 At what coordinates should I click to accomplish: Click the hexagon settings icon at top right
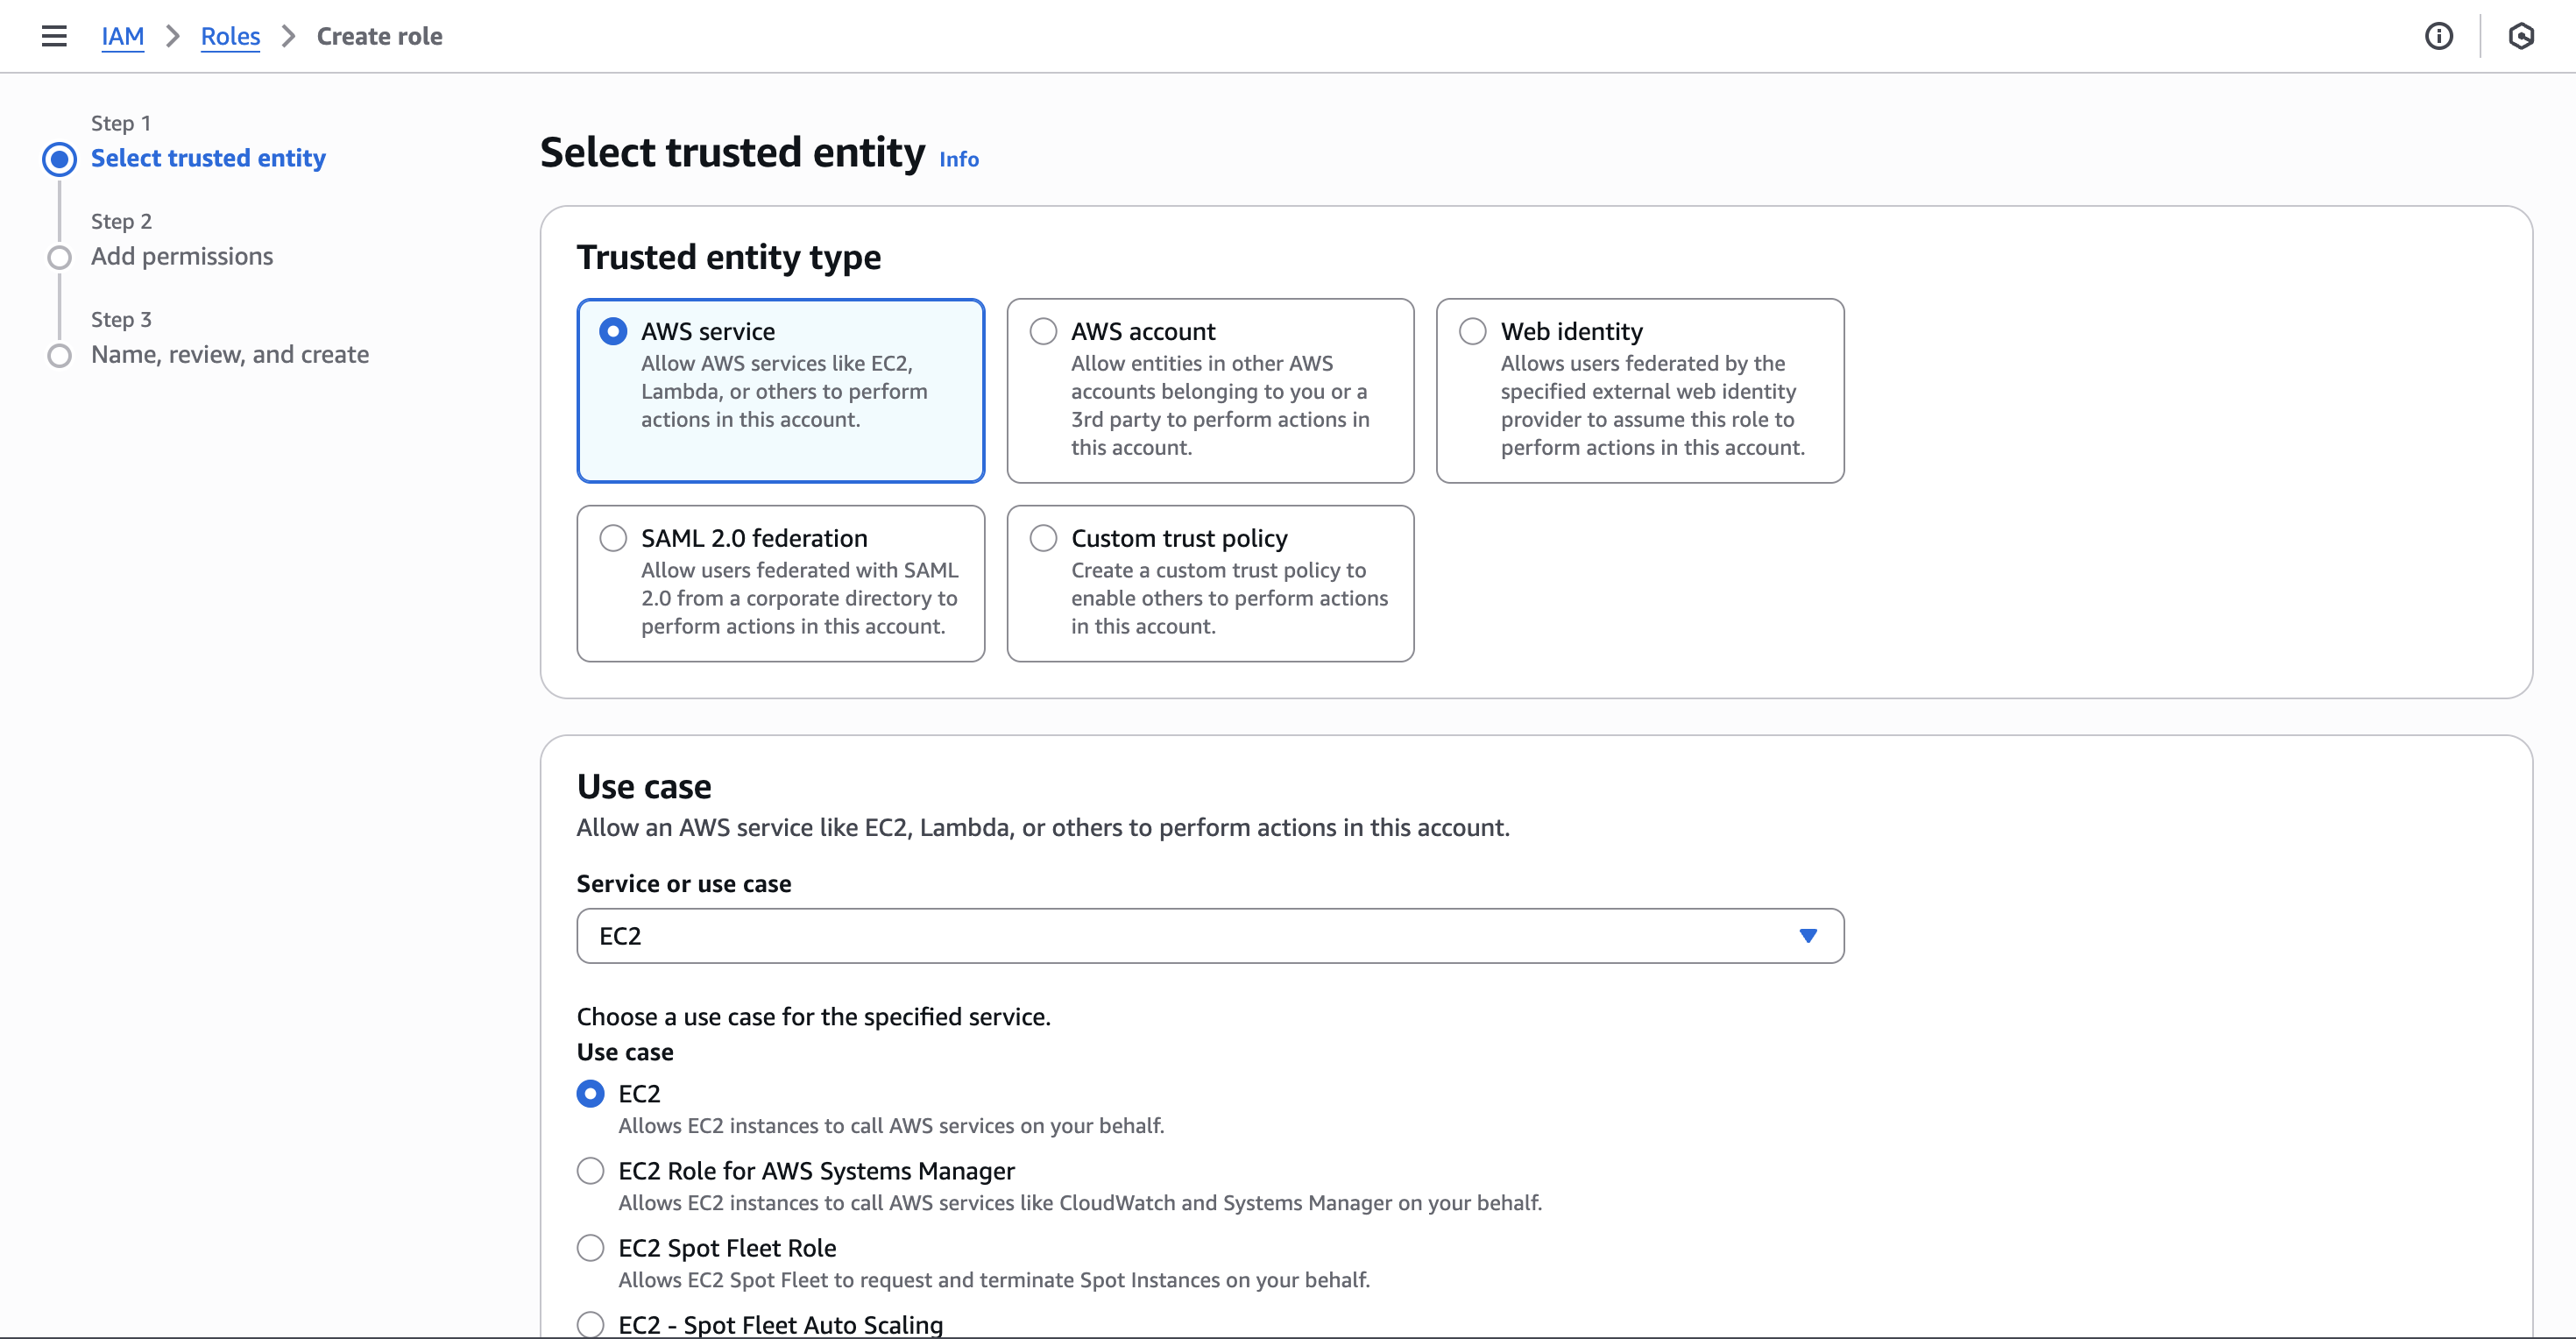point(2520,36)
